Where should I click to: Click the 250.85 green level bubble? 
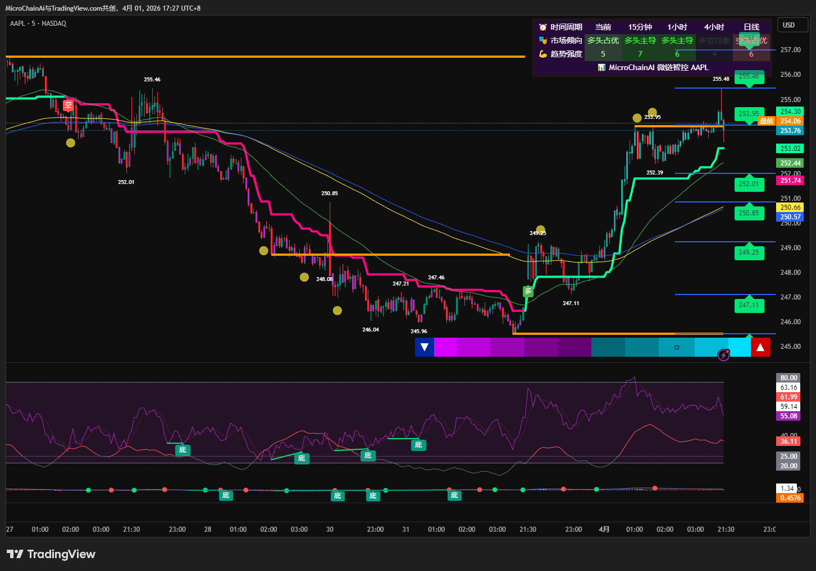click(x=749, y=213)
